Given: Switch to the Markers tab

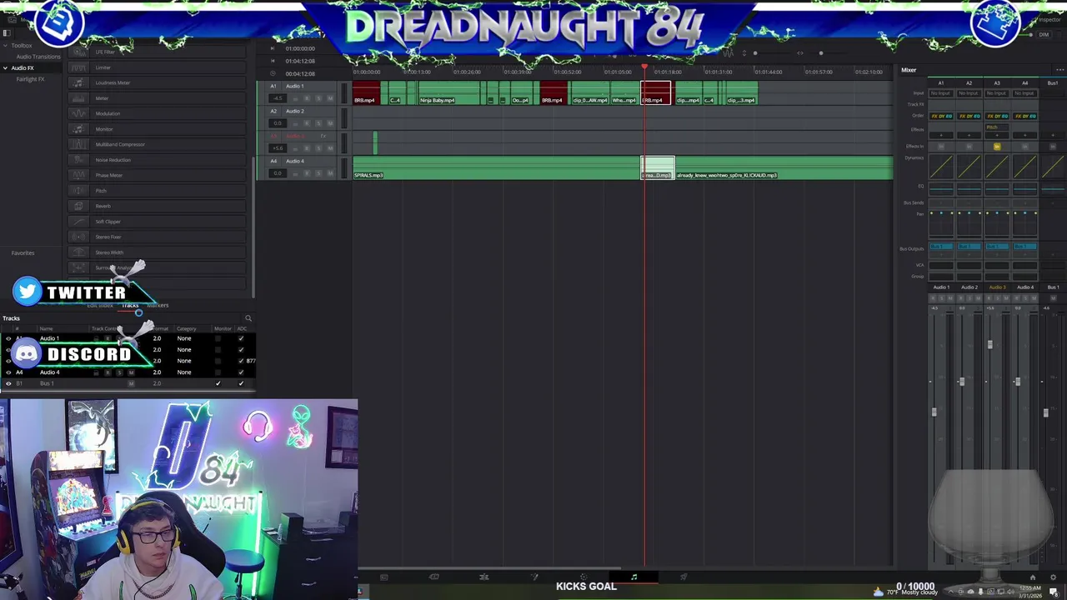Looking at the screenshot, I should coord(158,306).
